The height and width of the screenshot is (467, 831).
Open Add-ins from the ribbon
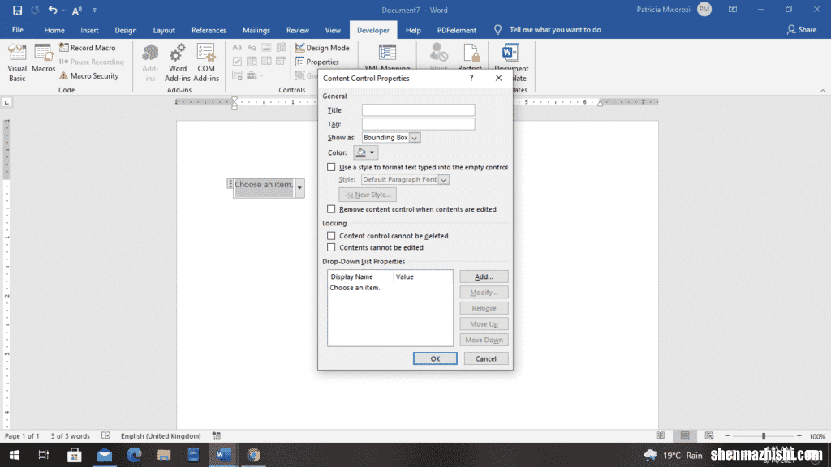[150, 62]
